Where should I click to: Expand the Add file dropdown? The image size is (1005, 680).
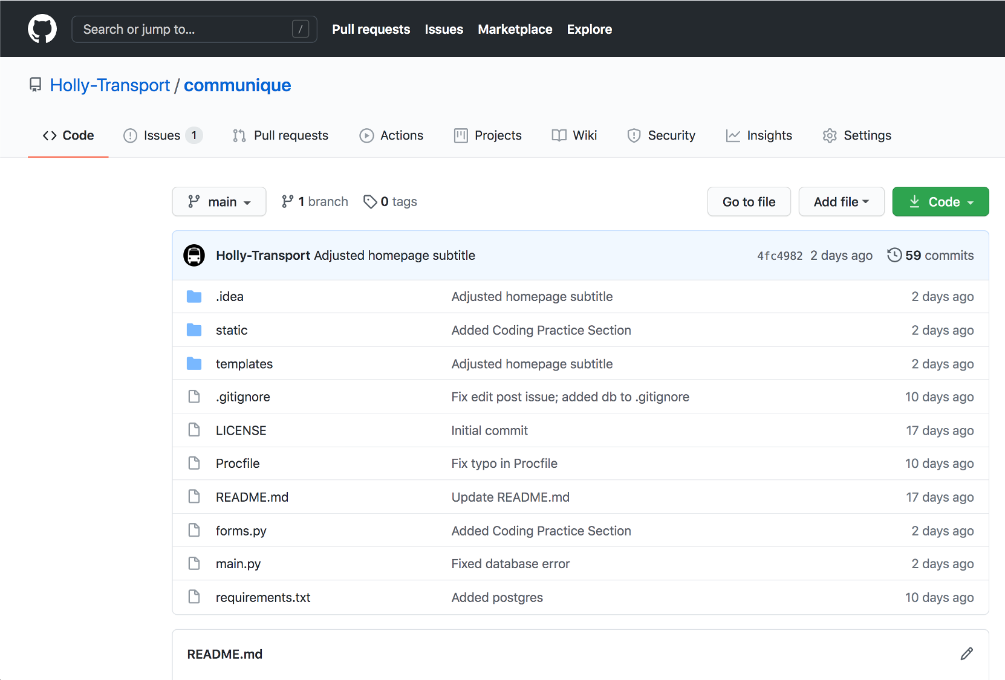[841, 201]
